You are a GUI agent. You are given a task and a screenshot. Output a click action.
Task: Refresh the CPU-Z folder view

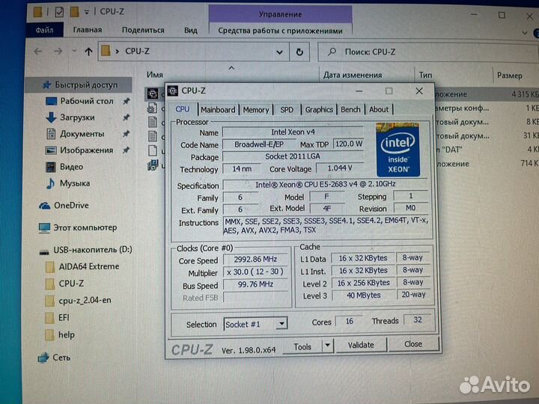[x=299, y=52]
